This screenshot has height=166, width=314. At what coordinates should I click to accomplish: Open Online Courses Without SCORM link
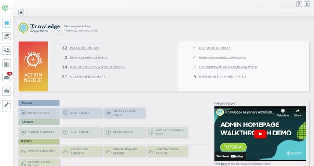pos(97,67)
